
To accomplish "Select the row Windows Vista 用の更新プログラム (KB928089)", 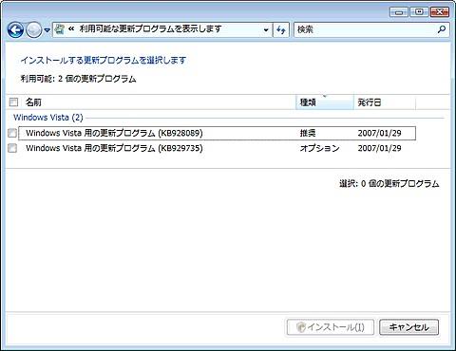I will [x=217, y=133].
